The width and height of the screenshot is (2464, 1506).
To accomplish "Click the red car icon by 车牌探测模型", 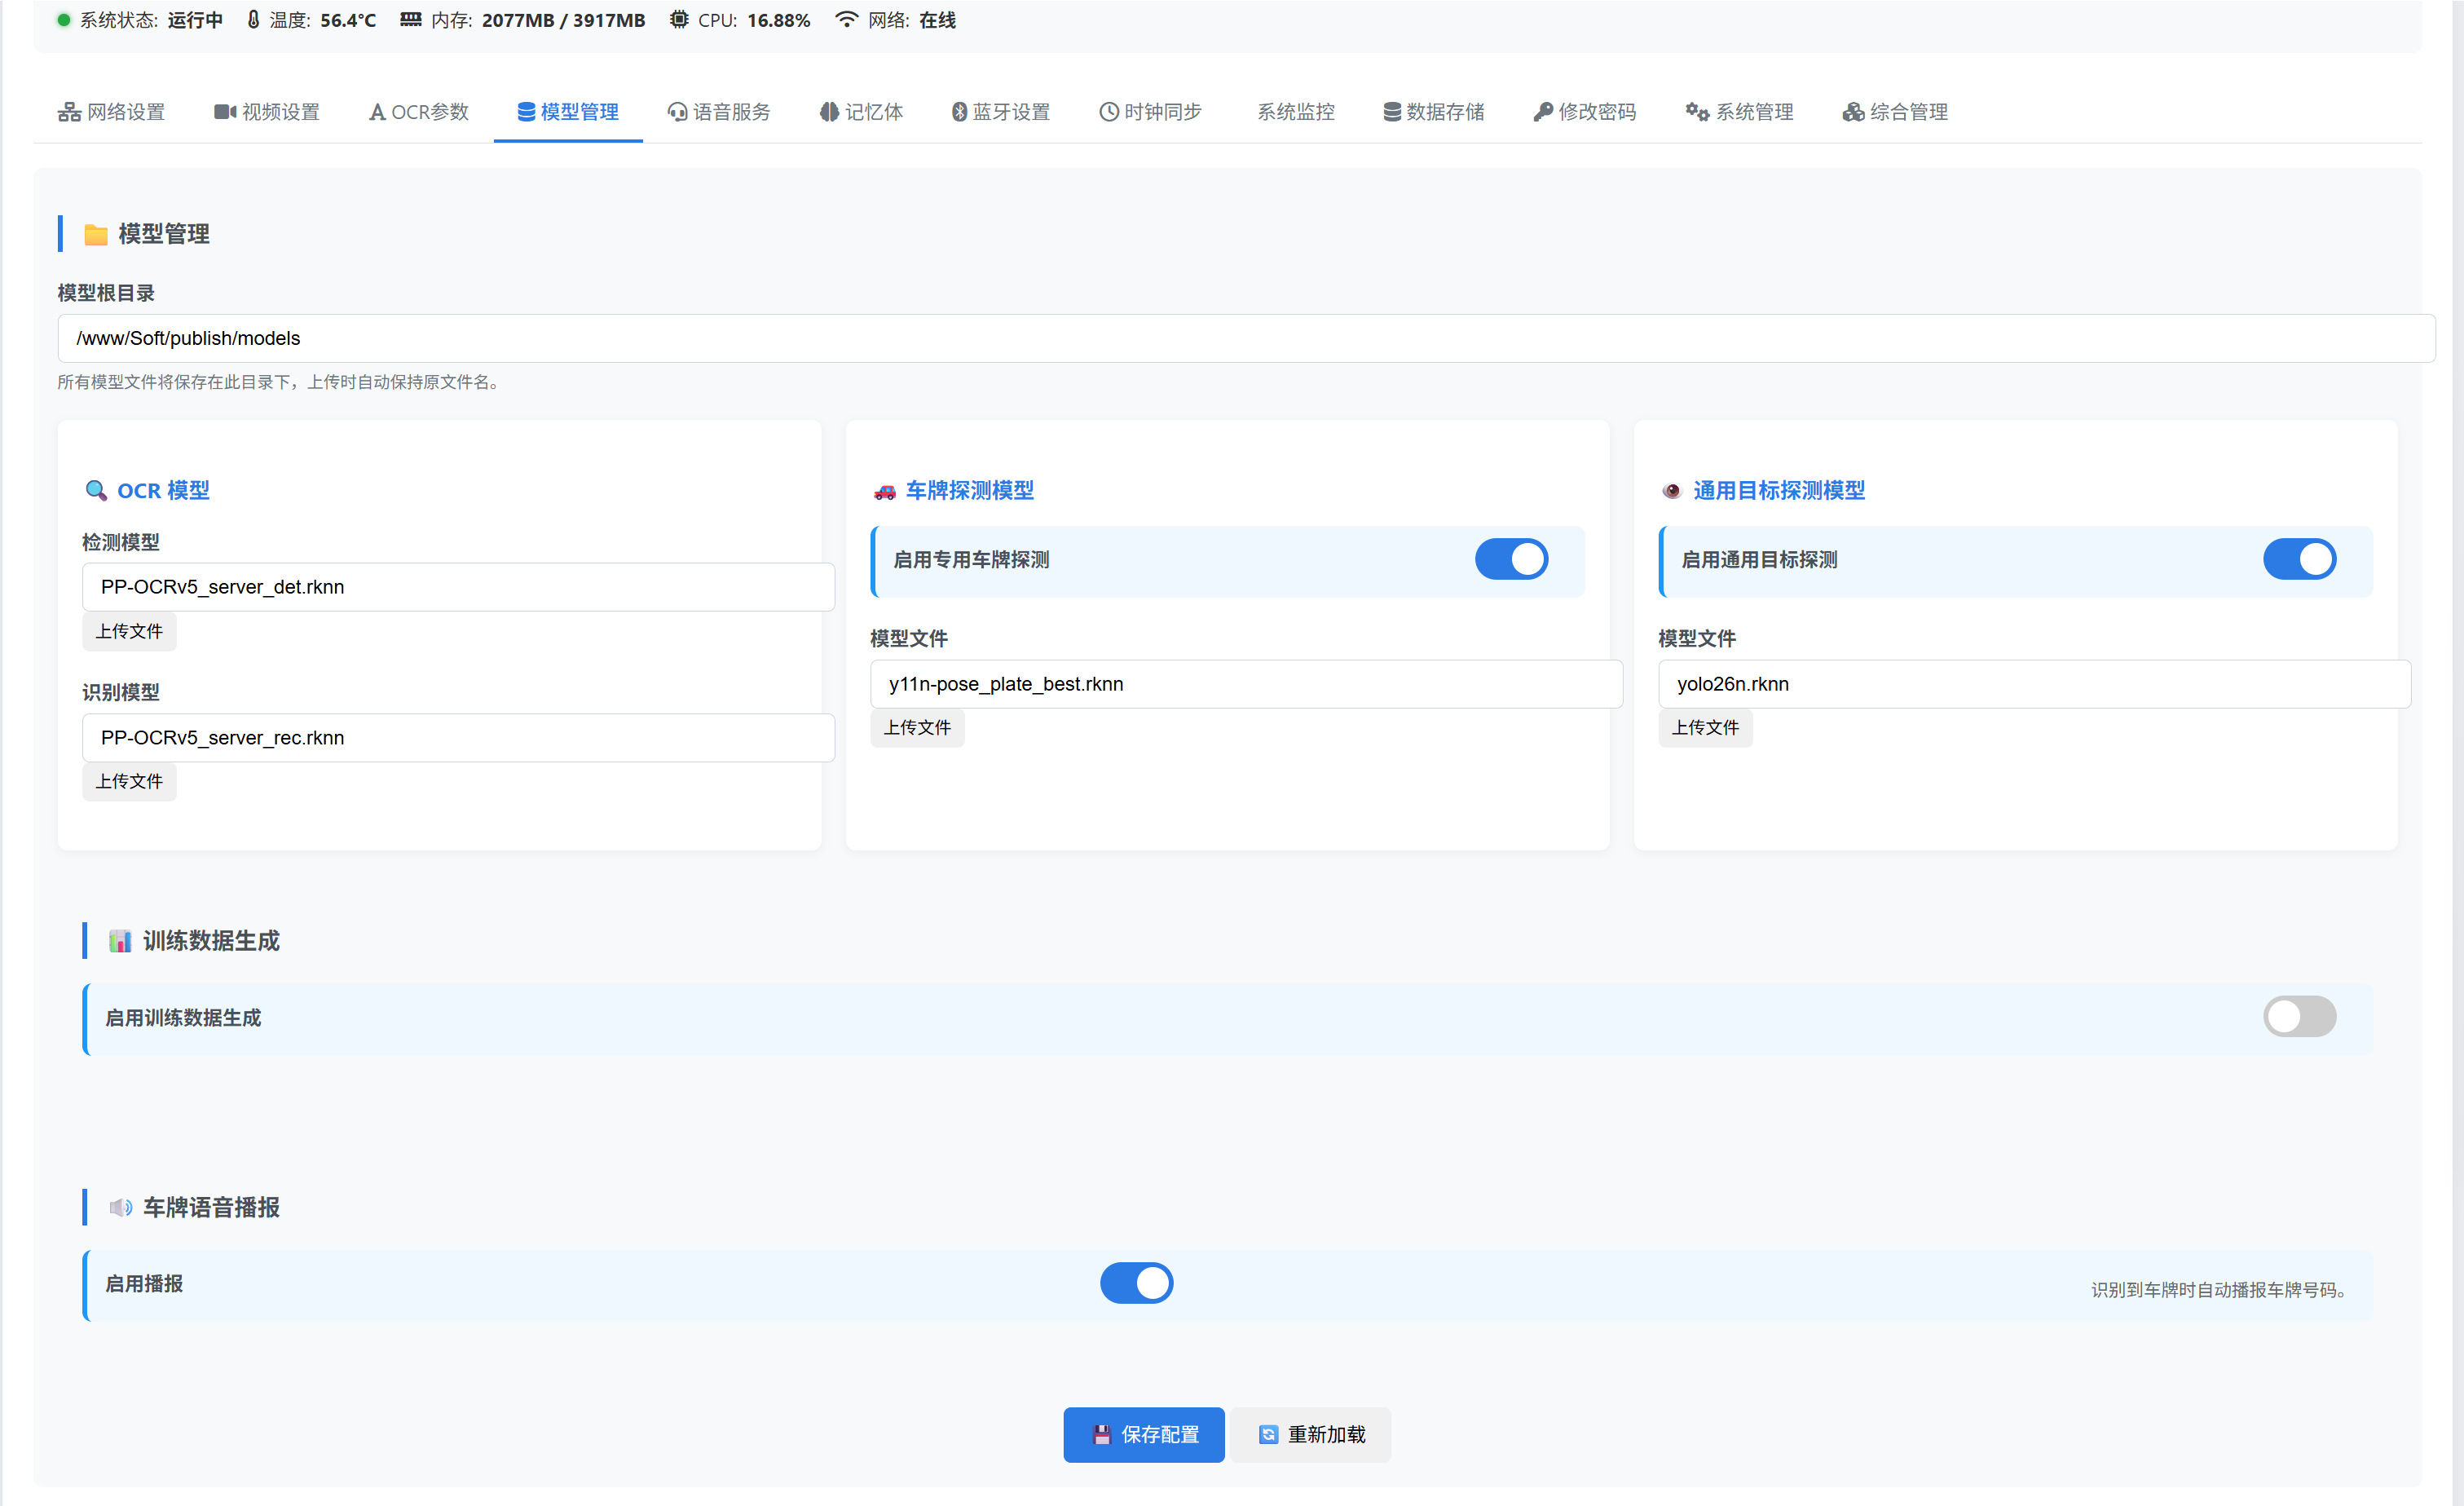I will click(884, 492).
